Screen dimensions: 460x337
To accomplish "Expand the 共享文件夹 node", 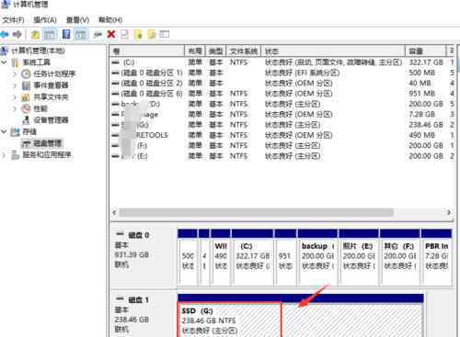I will click(15, 97).
